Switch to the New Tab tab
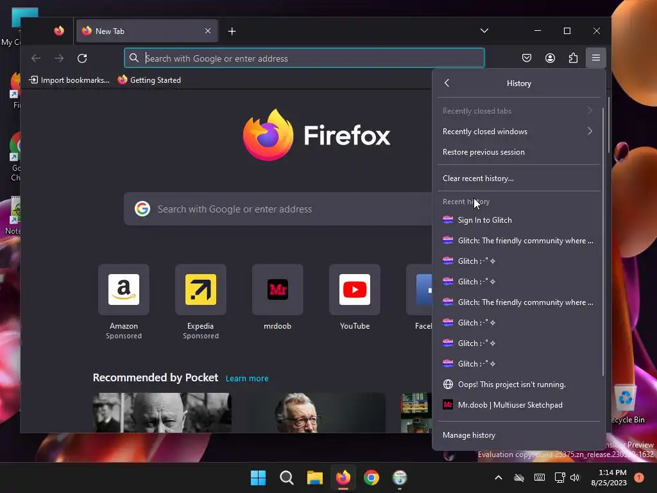Viewport: 657px width, 493px height. [147, 31]
